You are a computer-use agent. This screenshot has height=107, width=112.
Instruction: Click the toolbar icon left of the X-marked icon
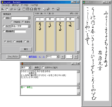35,9
